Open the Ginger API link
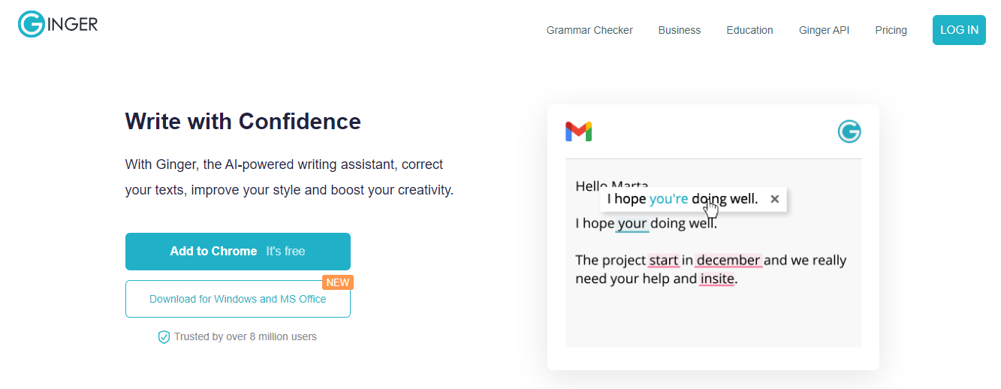1001x389 pixels. [x=824, y=30]
